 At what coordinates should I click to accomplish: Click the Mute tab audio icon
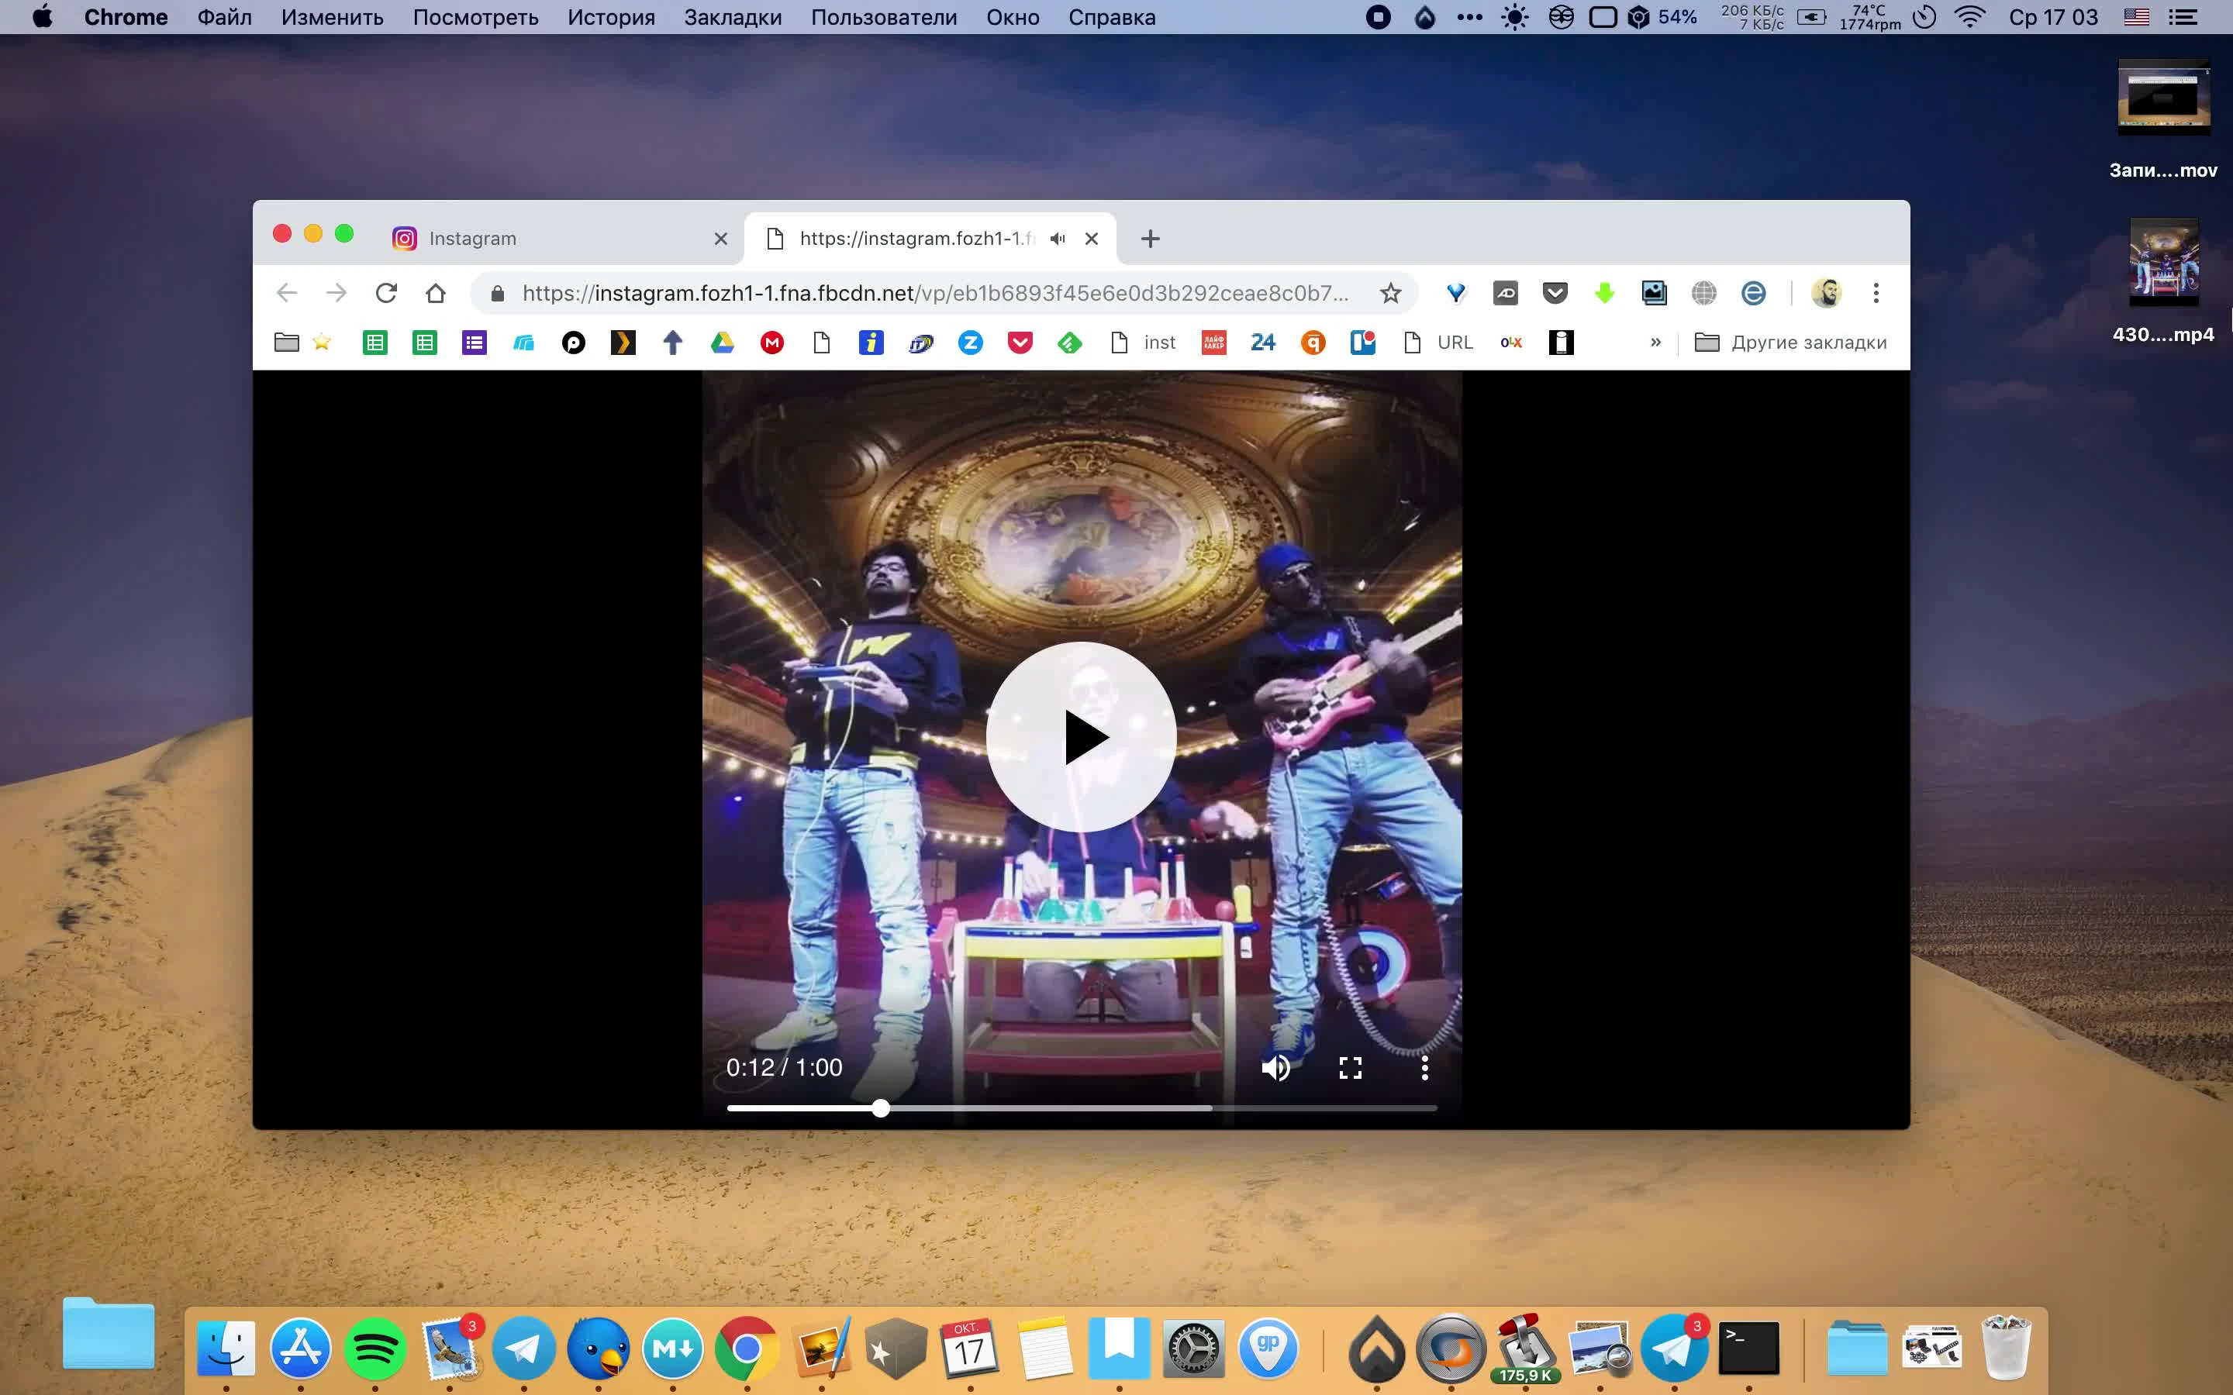[1056, 238]
